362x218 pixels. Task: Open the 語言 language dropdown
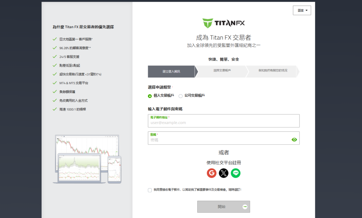[x=302, y=10]
